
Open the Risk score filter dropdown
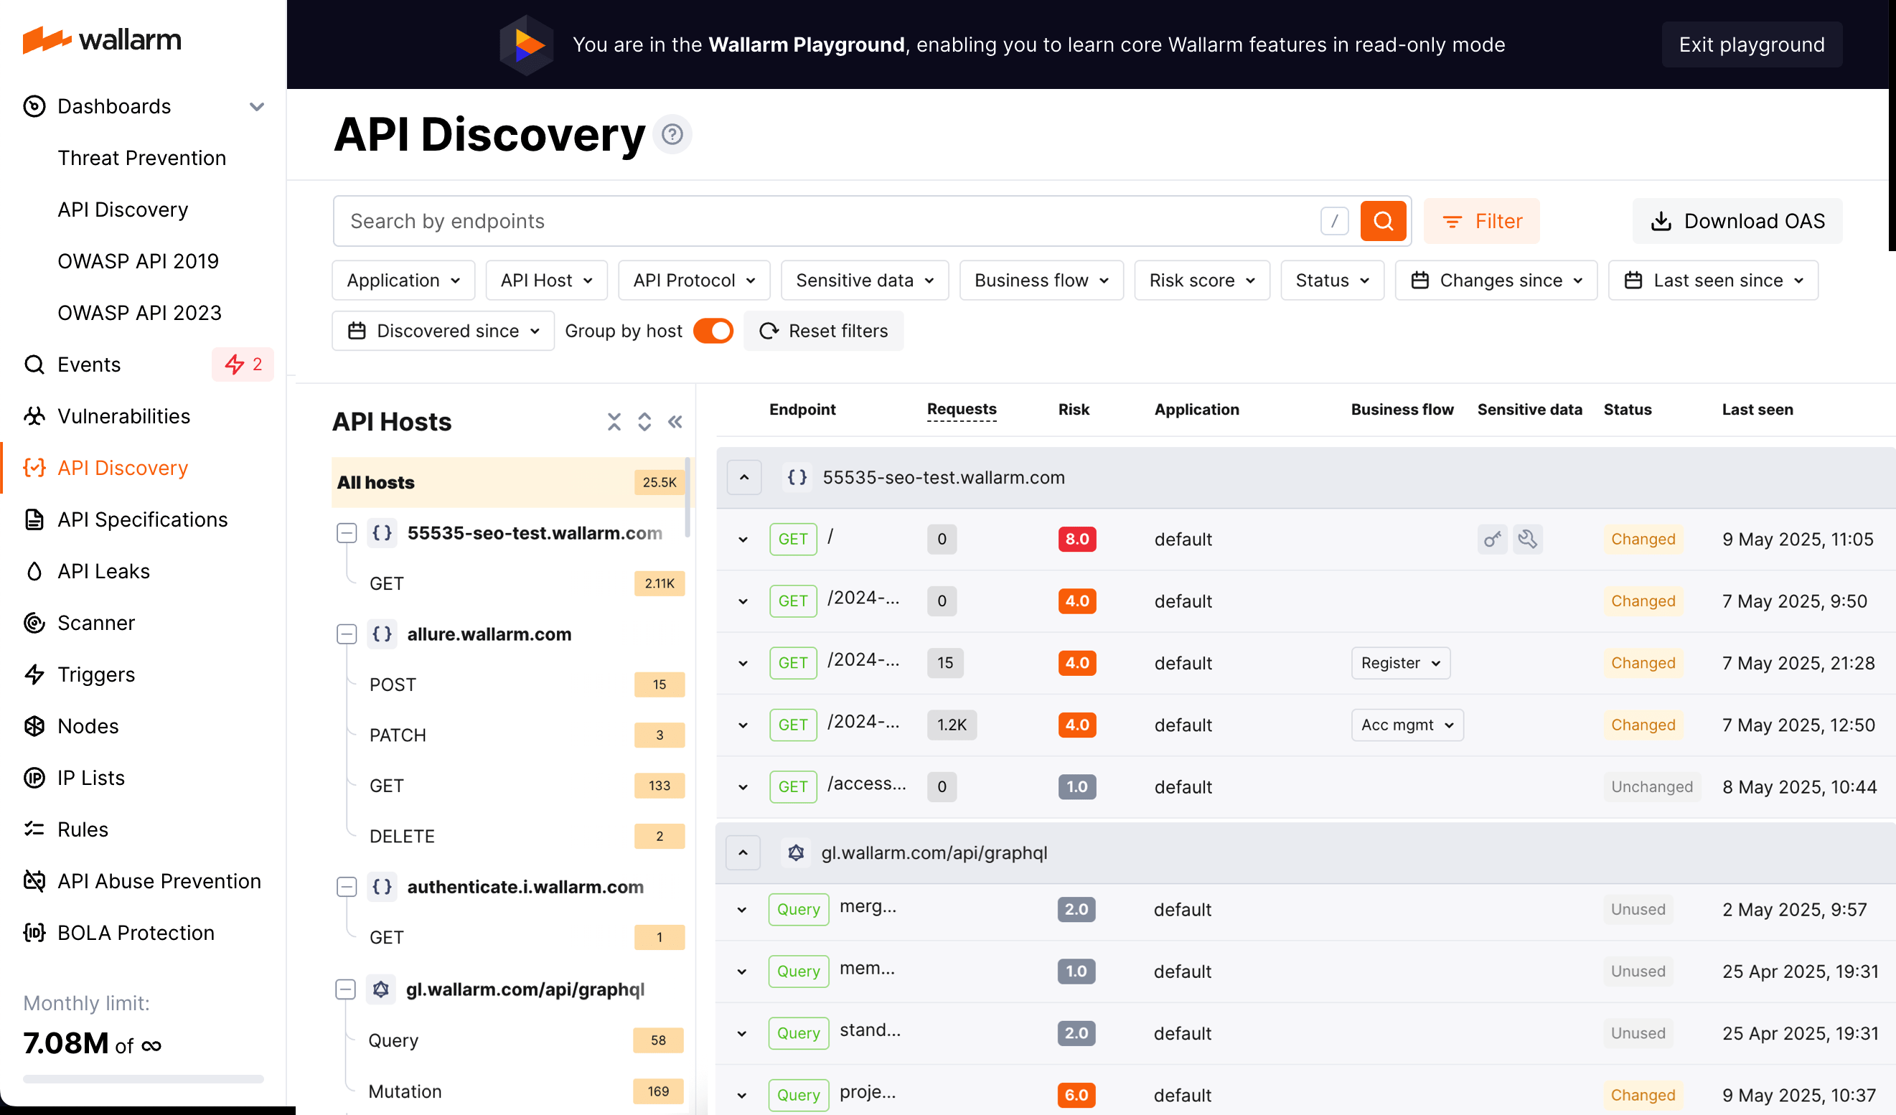click(1201, 280)
